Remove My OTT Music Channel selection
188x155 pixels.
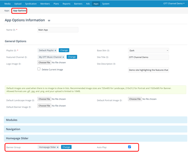pyautogui.click(x=63, y=57)
